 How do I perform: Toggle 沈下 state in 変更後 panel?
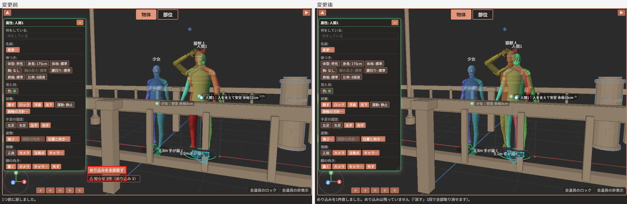(364, 105)
